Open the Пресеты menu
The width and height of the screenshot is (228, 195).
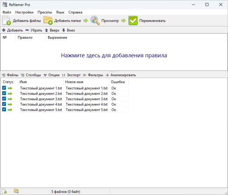45,12
